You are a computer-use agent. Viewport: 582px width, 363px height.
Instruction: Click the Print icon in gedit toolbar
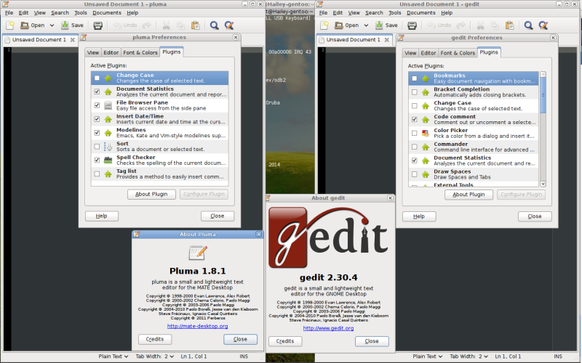pos(412,25)
